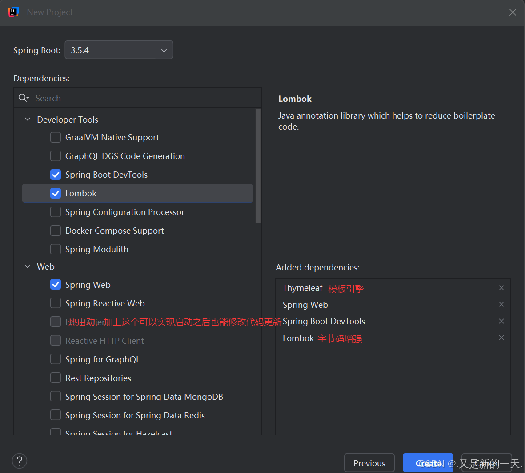Collapse the Web group
525x473 pixels.
point(28,266)
